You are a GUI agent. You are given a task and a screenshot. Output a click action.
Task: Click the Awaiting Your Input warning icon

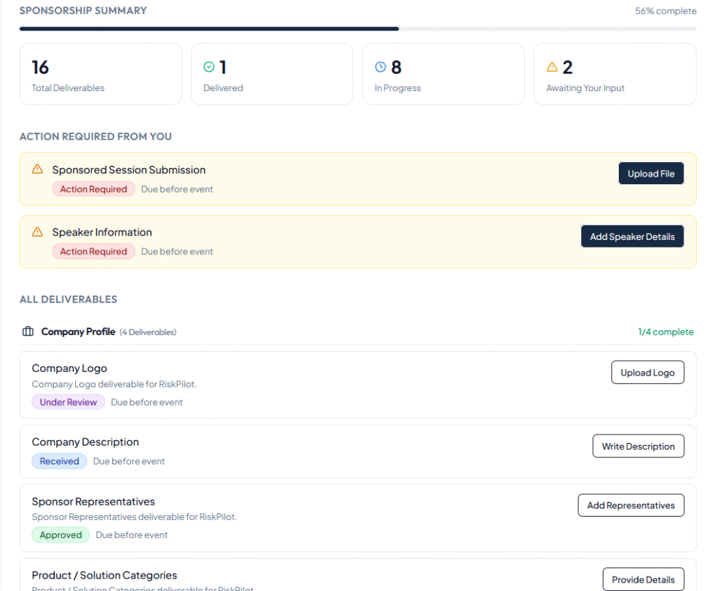[x=552, y=67]
